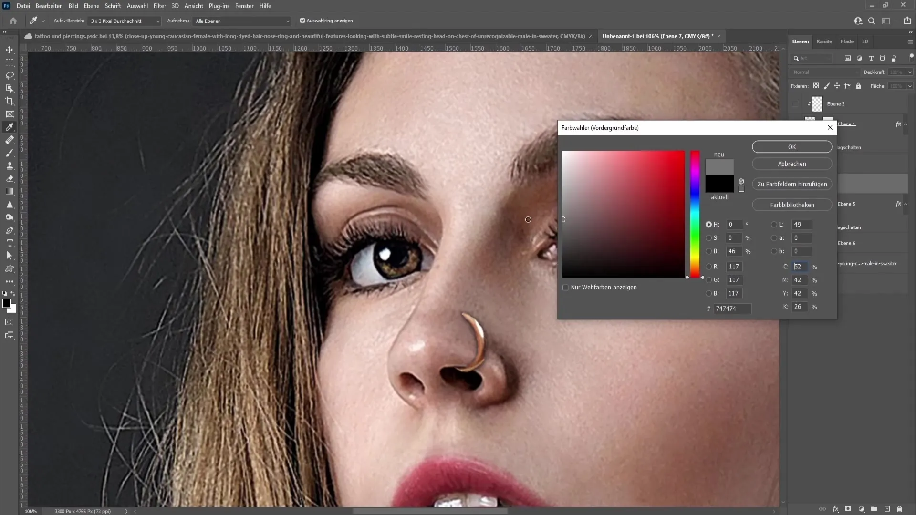Select the Eraser tool

[10, 178]
